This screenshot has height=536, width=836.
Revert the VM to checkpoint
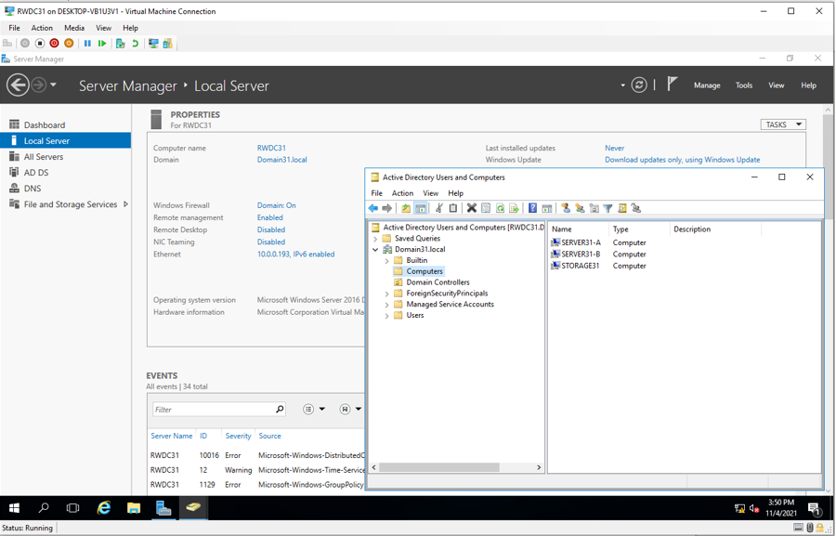136,44
